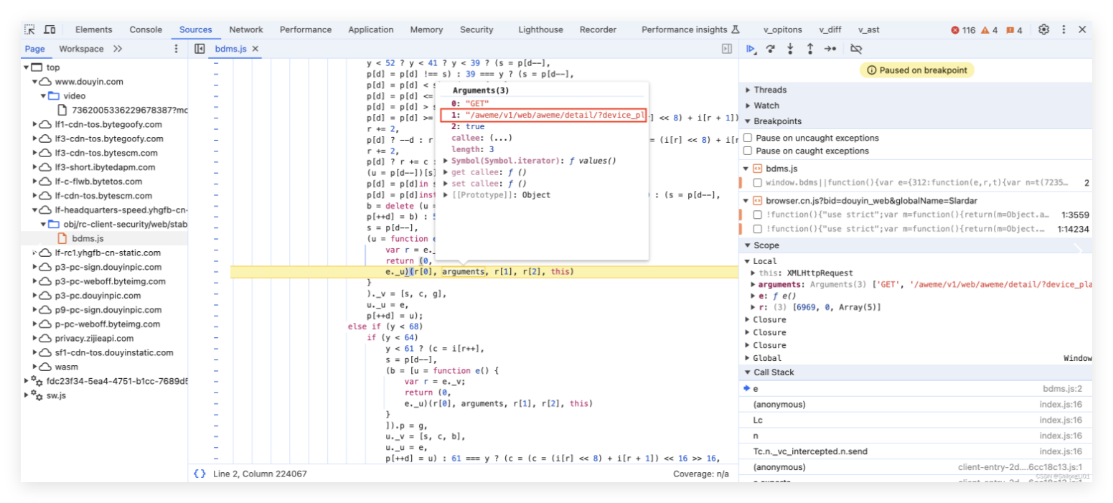Switch to the Console tab
Screen dimensions: 1113x503
click(x=146, y=29)
